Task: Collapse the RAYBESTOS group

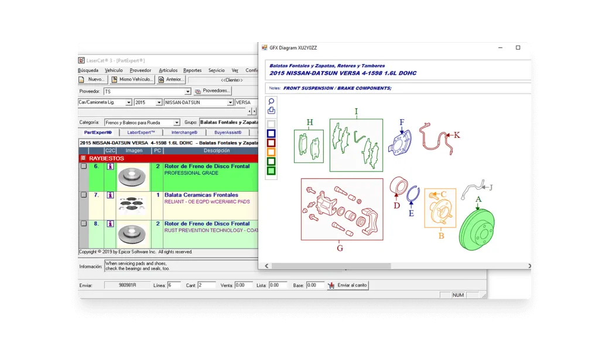Action: [x=83, y=158]
